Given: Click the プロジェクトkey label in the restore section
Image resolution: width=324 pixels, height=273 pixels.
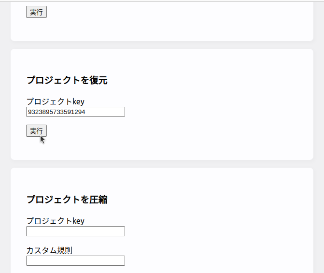Looking at the screenshot, I should (55, 101).
